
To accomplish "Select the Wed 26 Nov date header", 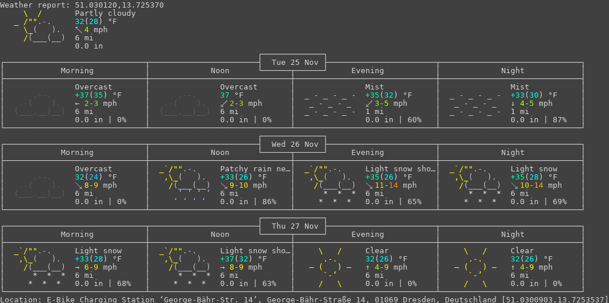I will coord(293,144).
